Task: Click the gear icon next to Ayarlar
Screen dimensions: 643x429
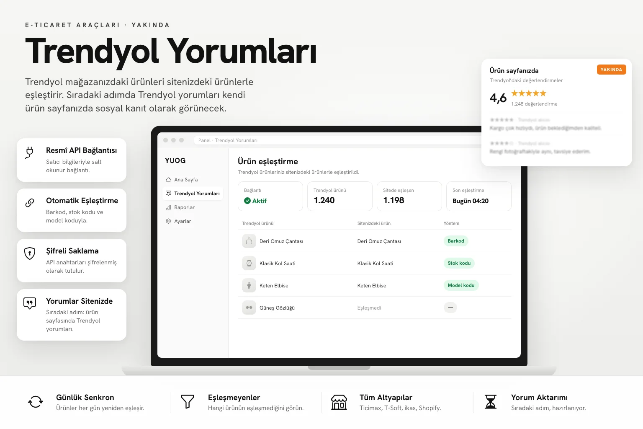Action: coord(168,221)
